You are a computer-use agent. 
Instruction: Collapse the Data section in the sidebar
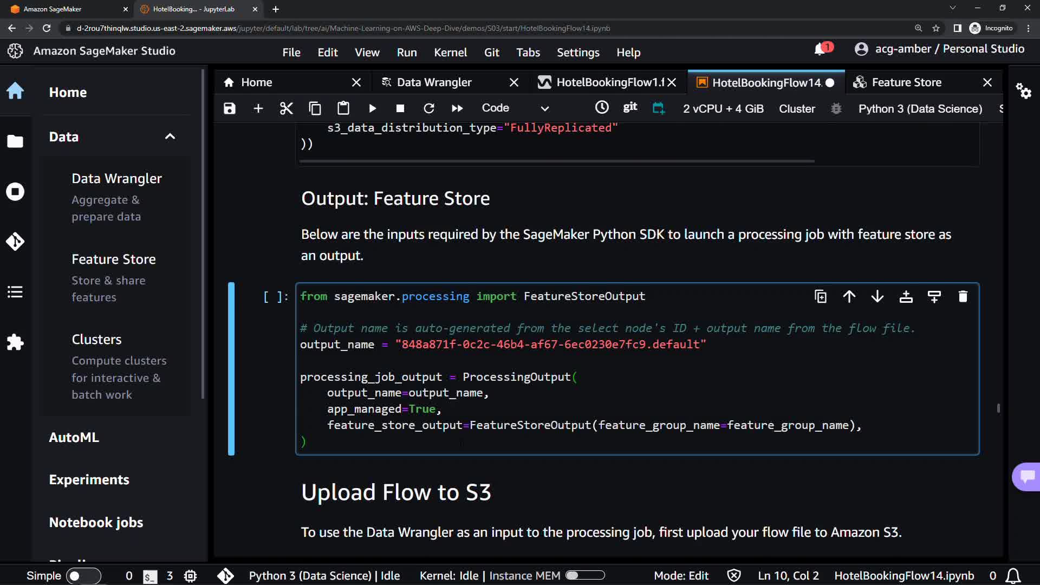tap(170, 136)
